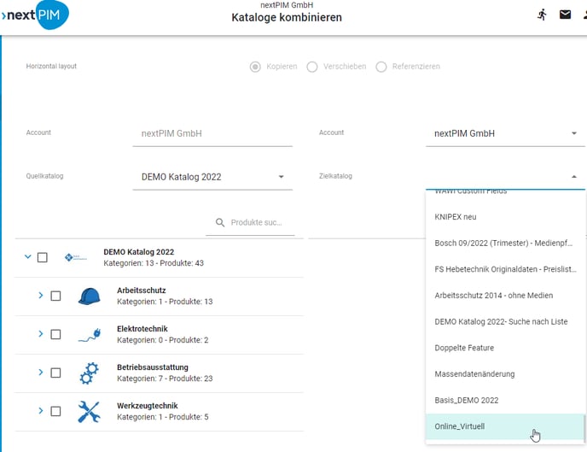587x452 pixels.
Task: Open the target Account nextPIM GmbH dropdown
Action: pyautogui.click(x=505, y=134)
